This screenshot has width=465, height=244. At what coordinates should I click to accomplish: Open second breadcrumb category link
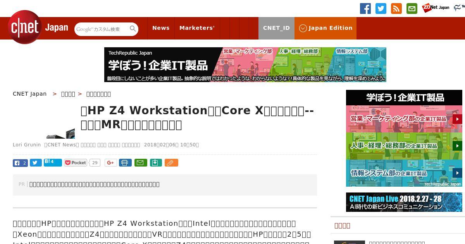[x=68, y=94]
